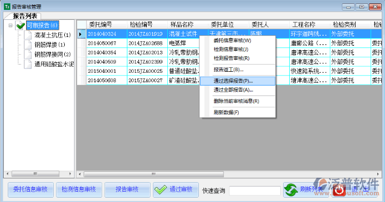Image resolution: width=385 pixels, height=202 pixels.
Task: Click the document icon next to 通用硅酸盐水泥
Action: coord(28,64)
